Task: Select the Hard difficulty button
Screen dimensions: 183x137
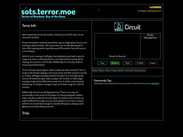Action: (127, 63)
